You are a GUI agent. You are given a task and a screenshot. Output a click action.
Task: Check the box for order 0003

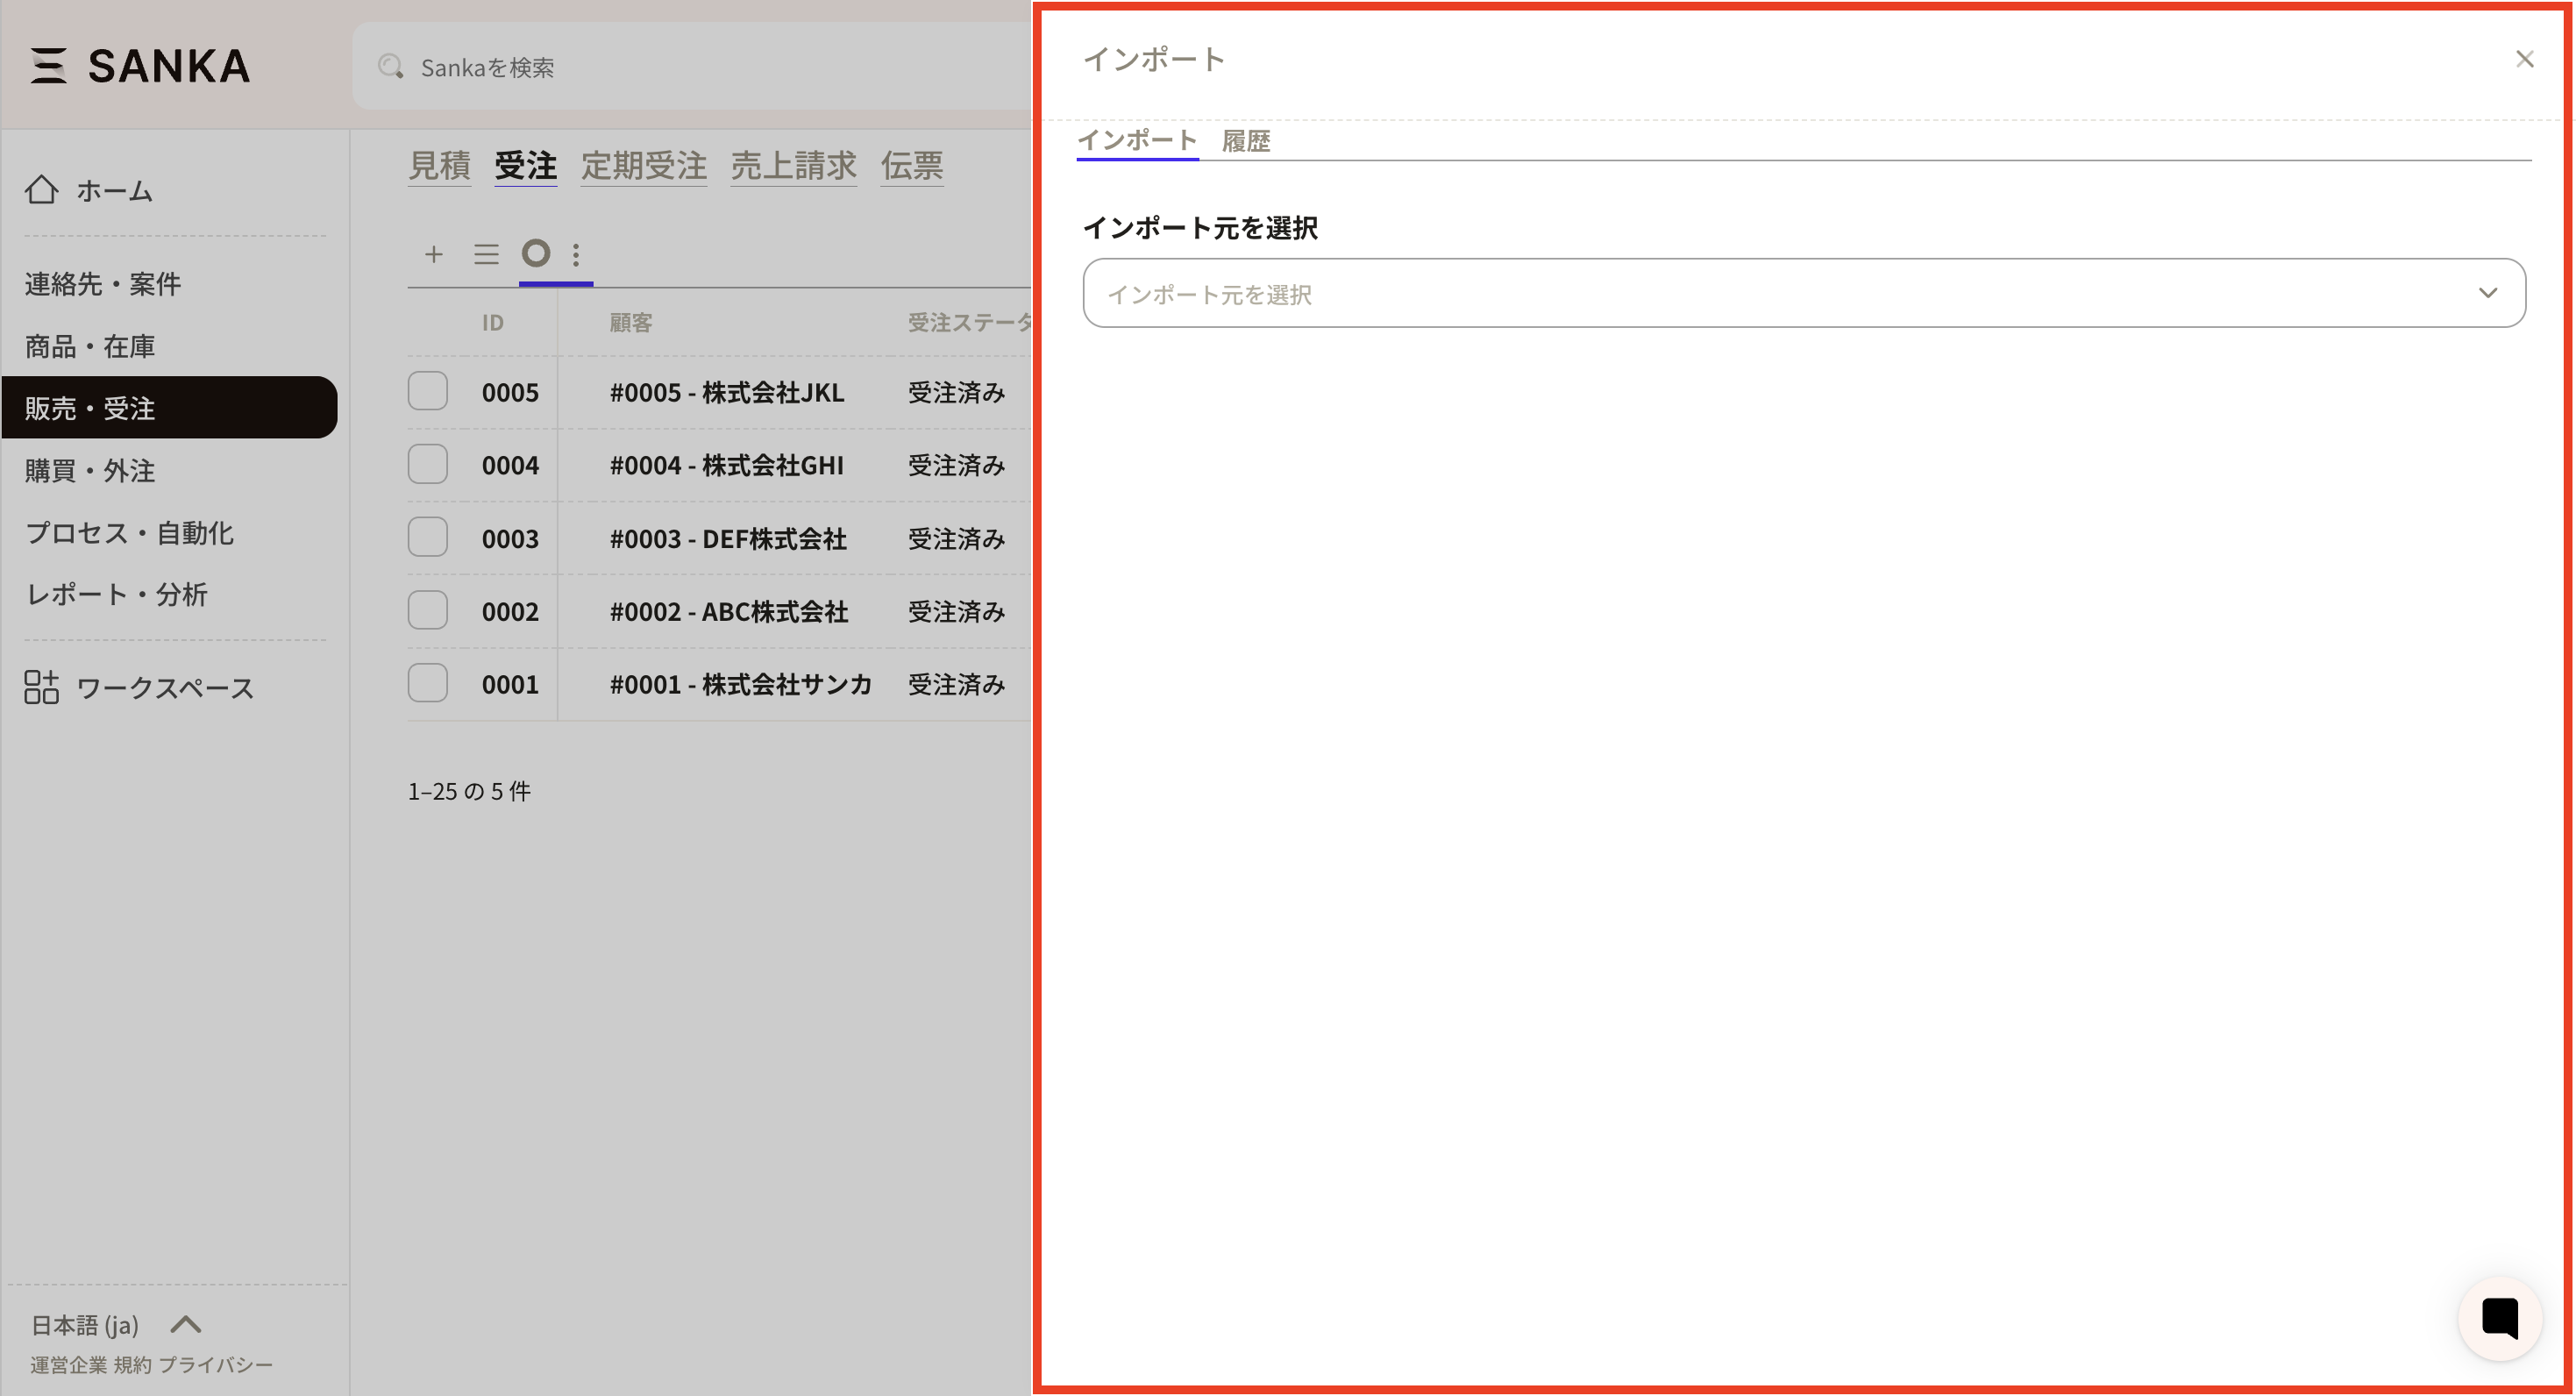coord(428,538)
